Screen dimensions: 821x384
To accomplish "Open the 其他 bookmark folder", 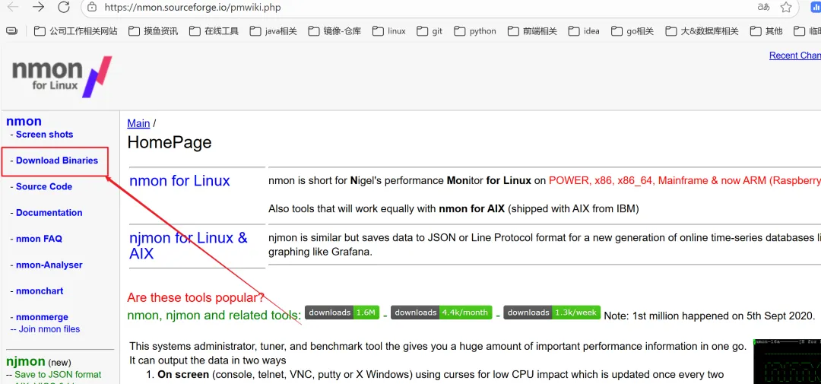I will pyautogui.click(x=766, y=31).
